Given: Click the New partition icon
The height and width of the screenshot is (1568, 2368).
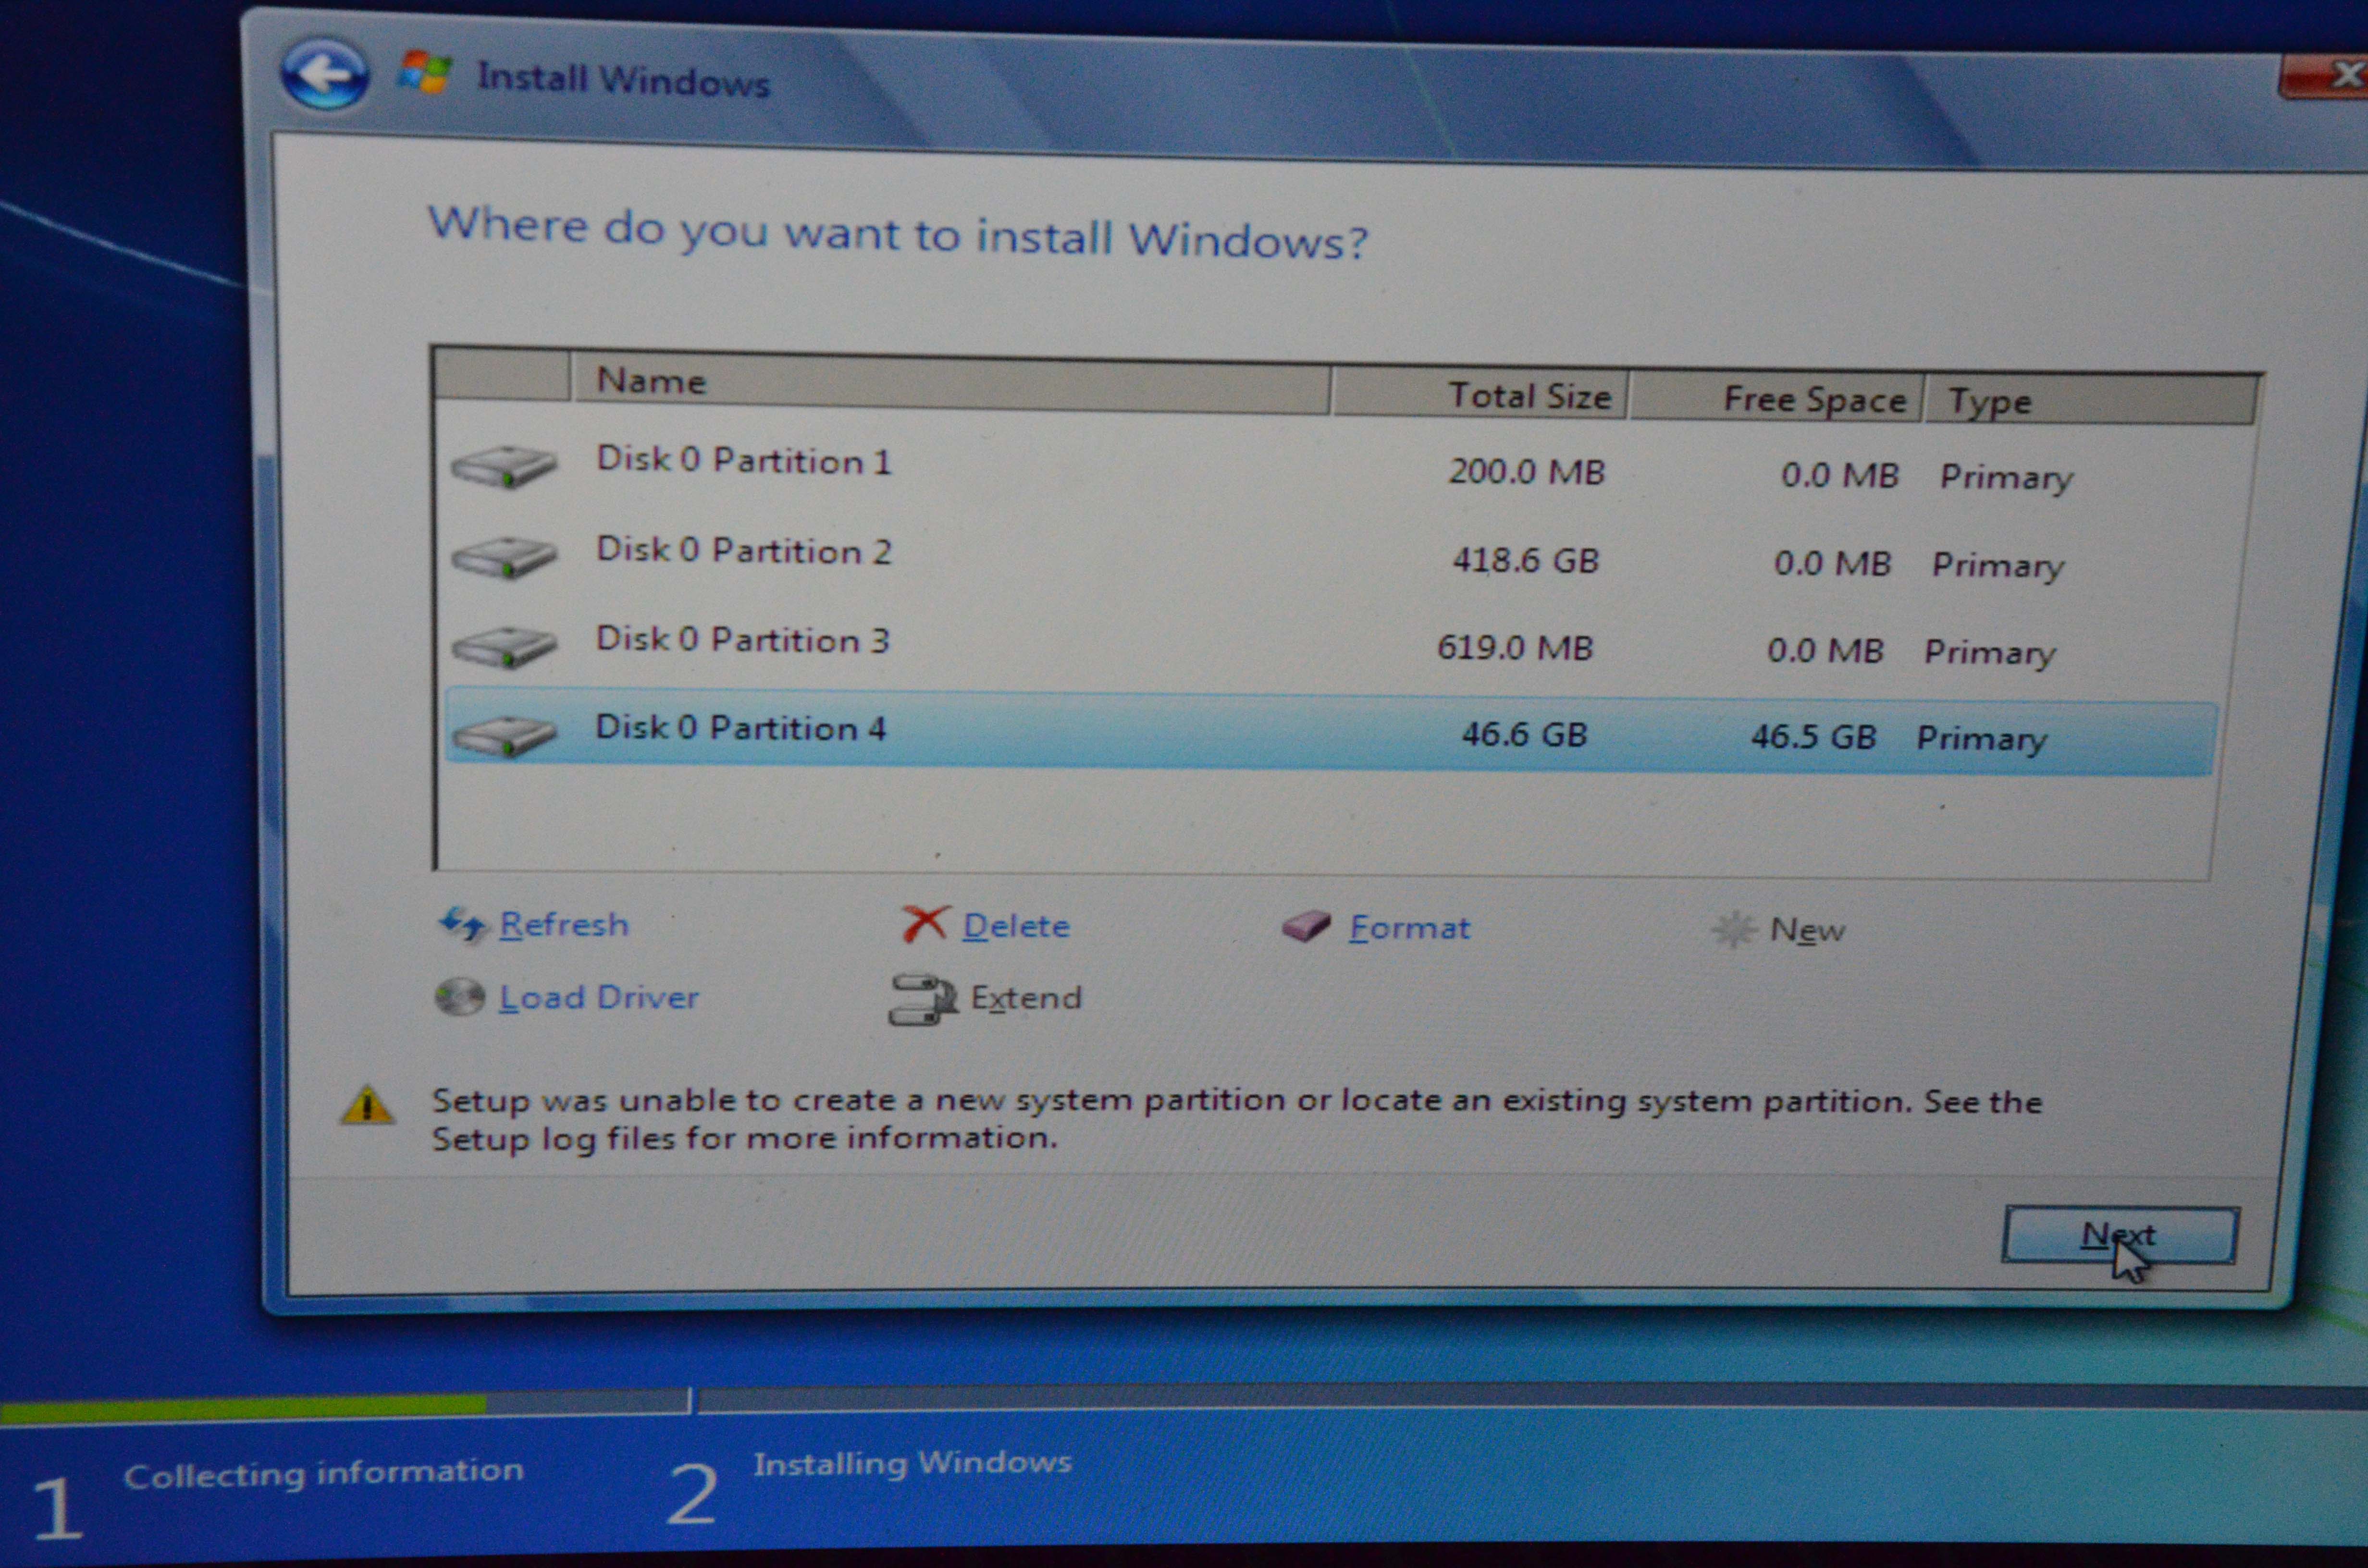Looking at the screenshot, I should tap(1733, 928).
